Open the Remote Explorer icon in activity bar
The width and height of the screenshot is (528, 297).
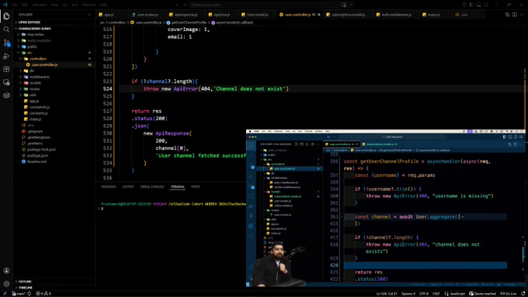point(6,82)
